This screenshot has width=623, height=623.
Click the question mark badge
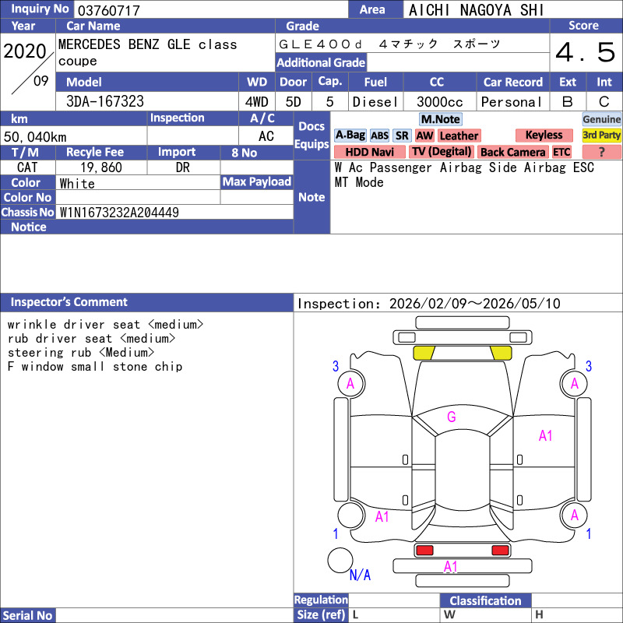pyautogui.click(x=602, y=152)
